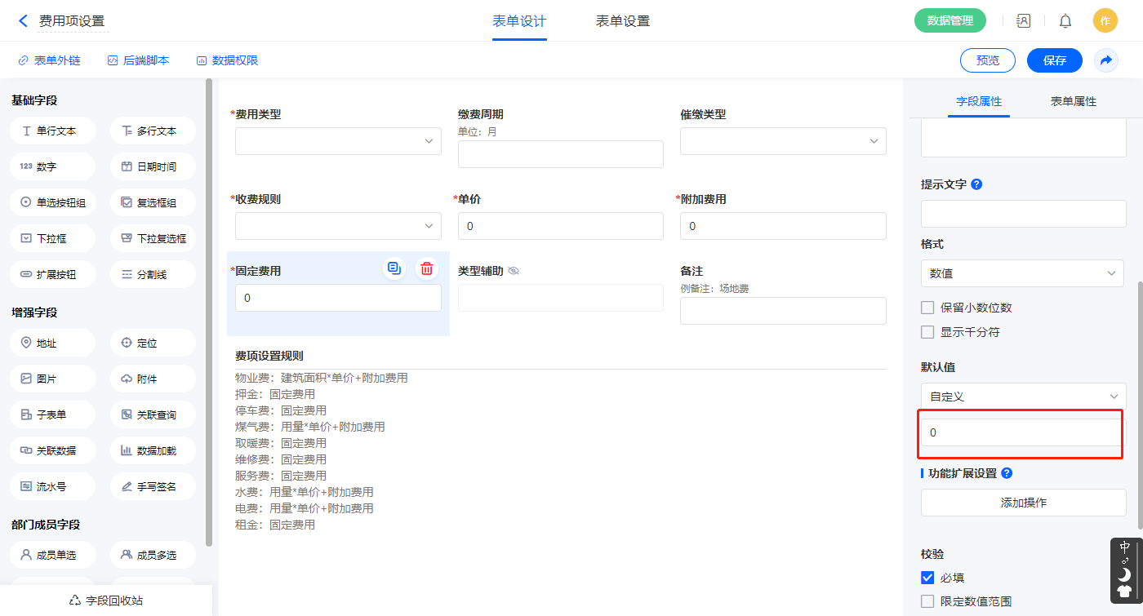Open the contacts book icon in header
Screen dimensions: 1143x616
[x=1023, y=21]
